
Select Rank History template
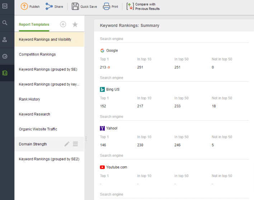click(49, 99)
